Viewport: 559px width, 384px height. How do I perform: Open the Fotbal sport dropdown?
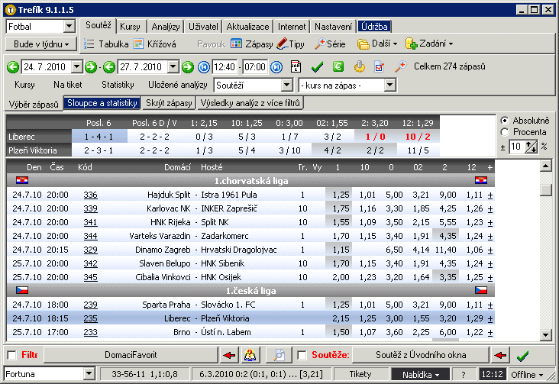coord(69,27)
